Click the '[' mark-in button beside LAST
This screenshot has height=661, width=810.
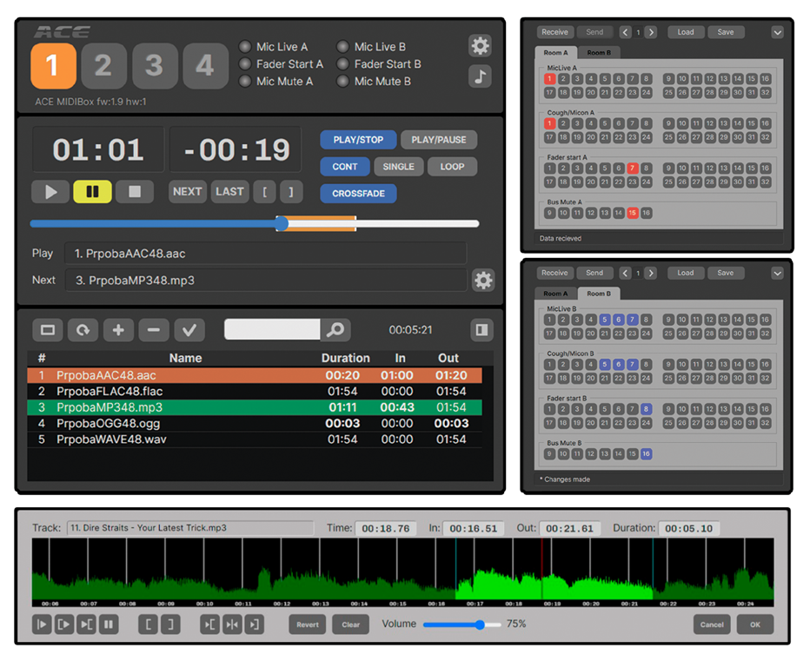click(264, 192)
